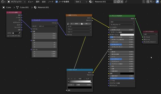Toggle the Use Nodes checkbox
This screenshot has width=161, height=94.
(x=57, y=2)
